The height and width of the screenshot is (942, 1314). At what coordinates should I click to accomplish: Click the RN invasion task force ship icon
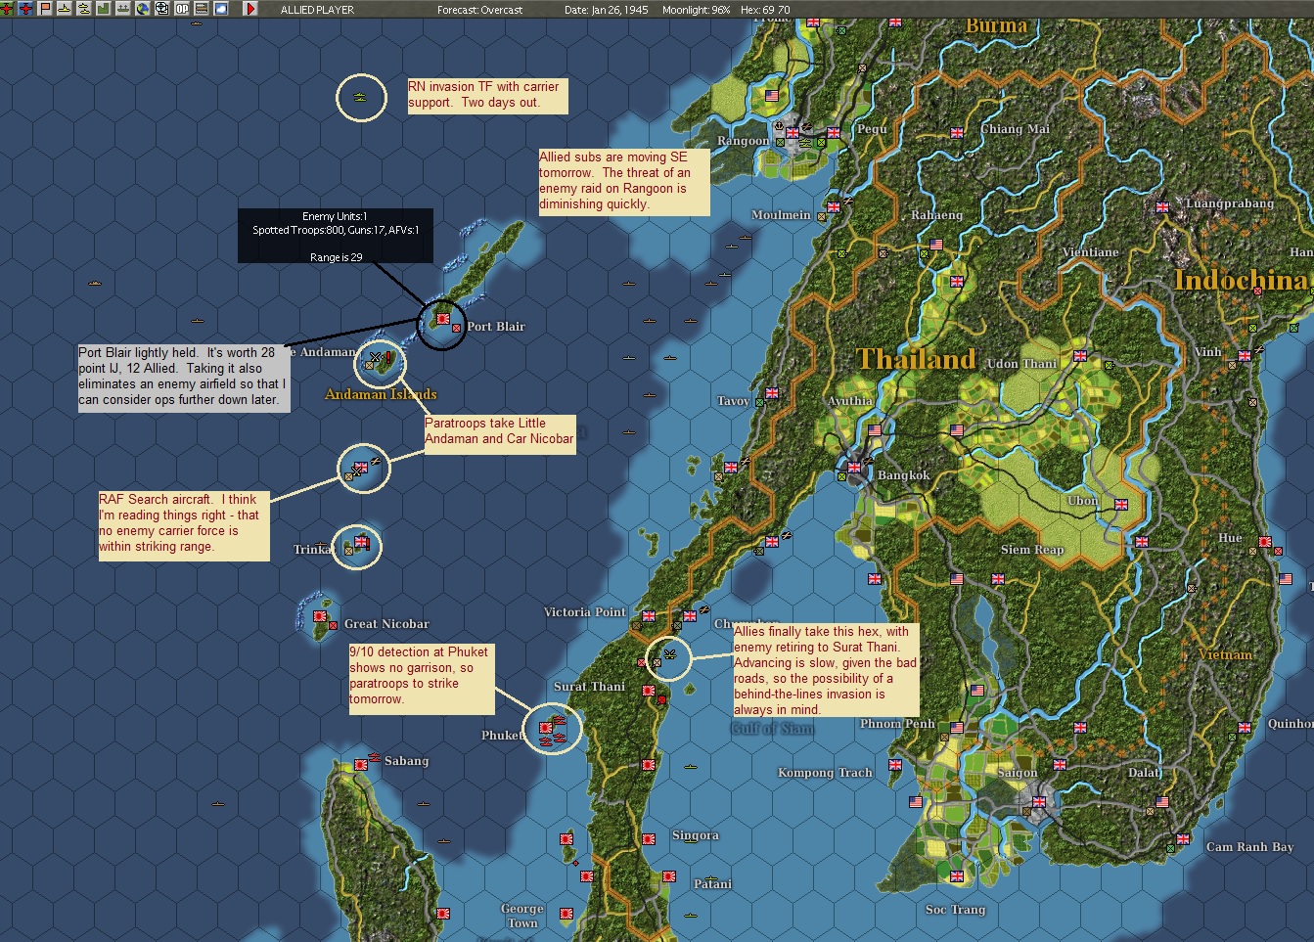pos(361,98)
